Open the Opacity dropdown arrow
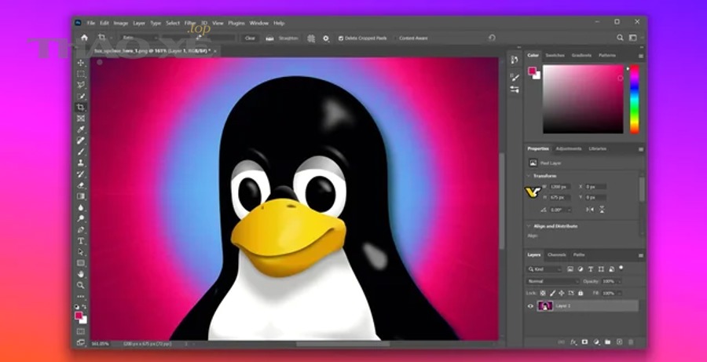 point(620,281)
